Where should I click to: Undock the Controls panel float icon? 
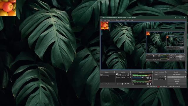pyautogui.click(x=186, y=72)
